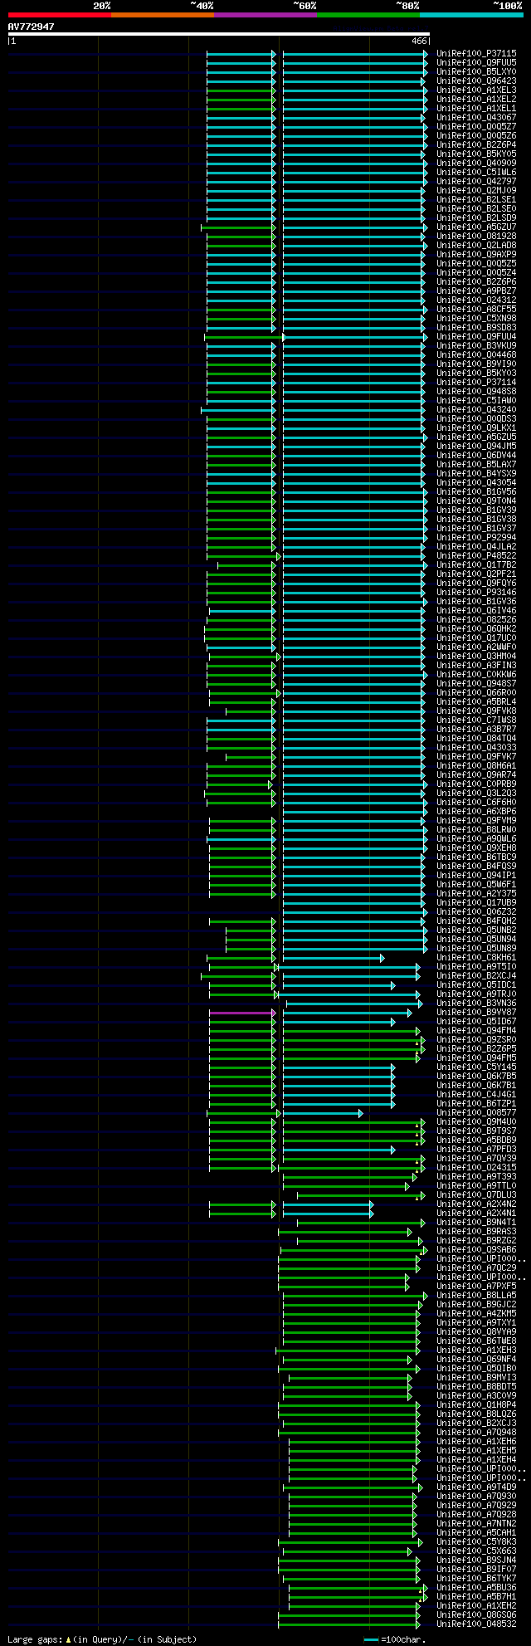The width and height of the screenshot is (531, 1646).
Task: Click the UniRef100_C0KKW6 hit label
Action: (476, 675)
